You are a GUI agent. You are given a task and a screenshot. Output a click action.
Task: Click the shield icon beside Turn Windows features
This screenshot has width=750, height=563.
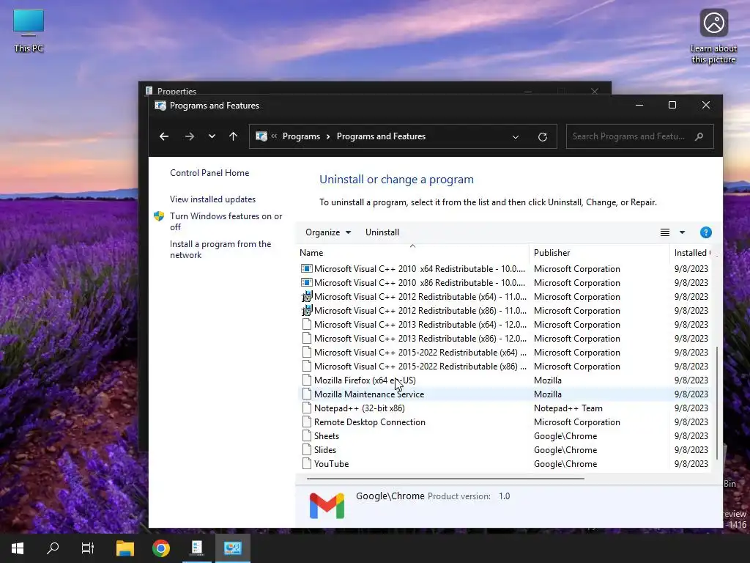(159, 216)
